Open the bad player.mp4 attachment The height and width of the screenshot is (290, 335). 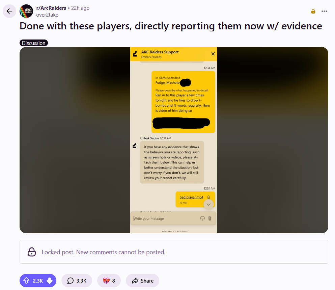pyautogui.click(x=191, y=197)
